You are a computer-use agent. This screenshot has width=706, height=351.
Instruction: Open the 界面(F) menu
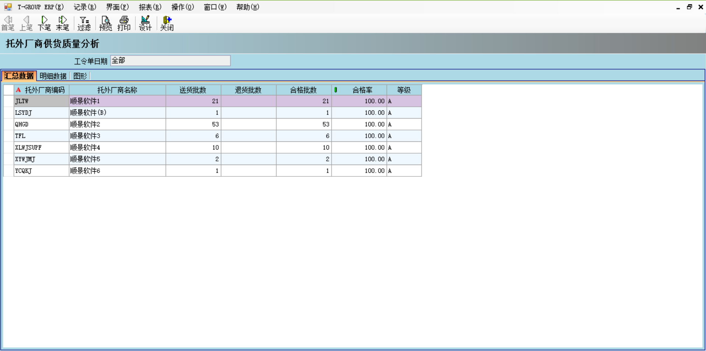(x=117, y=7)
